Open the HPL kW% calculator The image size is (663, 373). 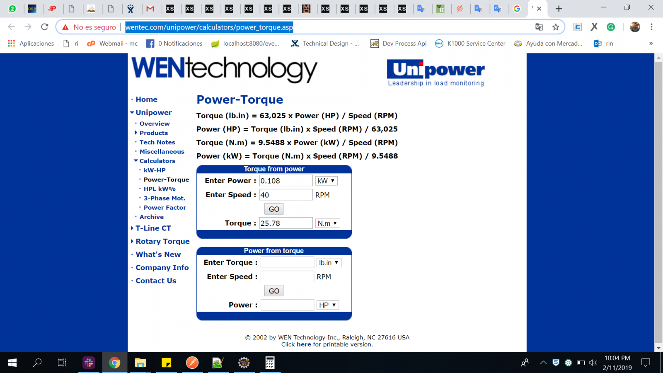[160, 189]
